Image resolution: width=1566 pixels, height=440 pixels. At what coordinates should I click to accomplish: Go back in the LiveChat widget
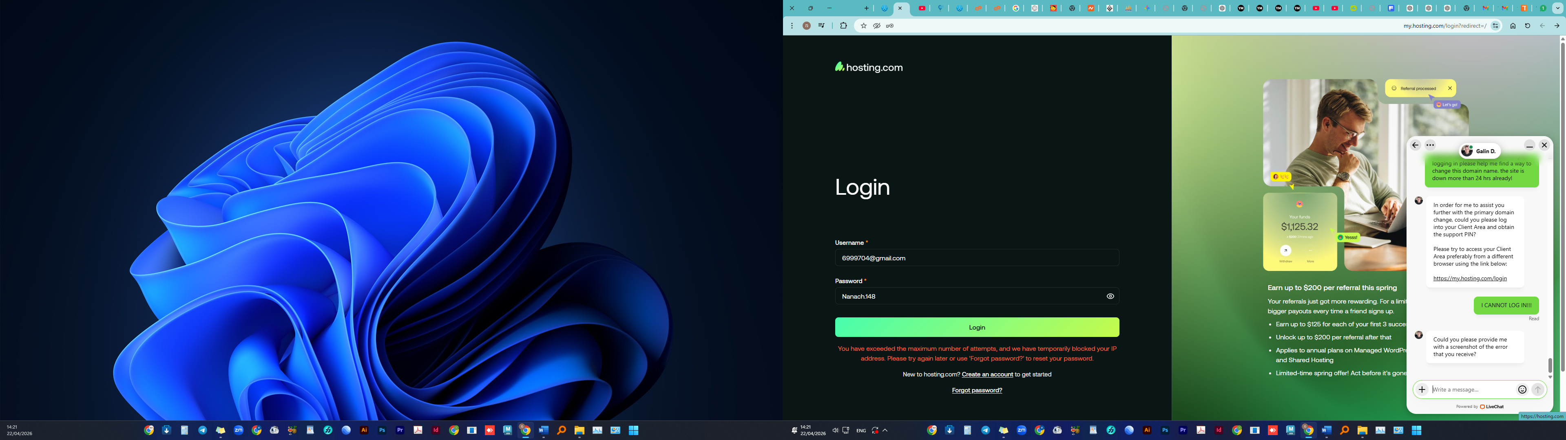pos(1415,145)
